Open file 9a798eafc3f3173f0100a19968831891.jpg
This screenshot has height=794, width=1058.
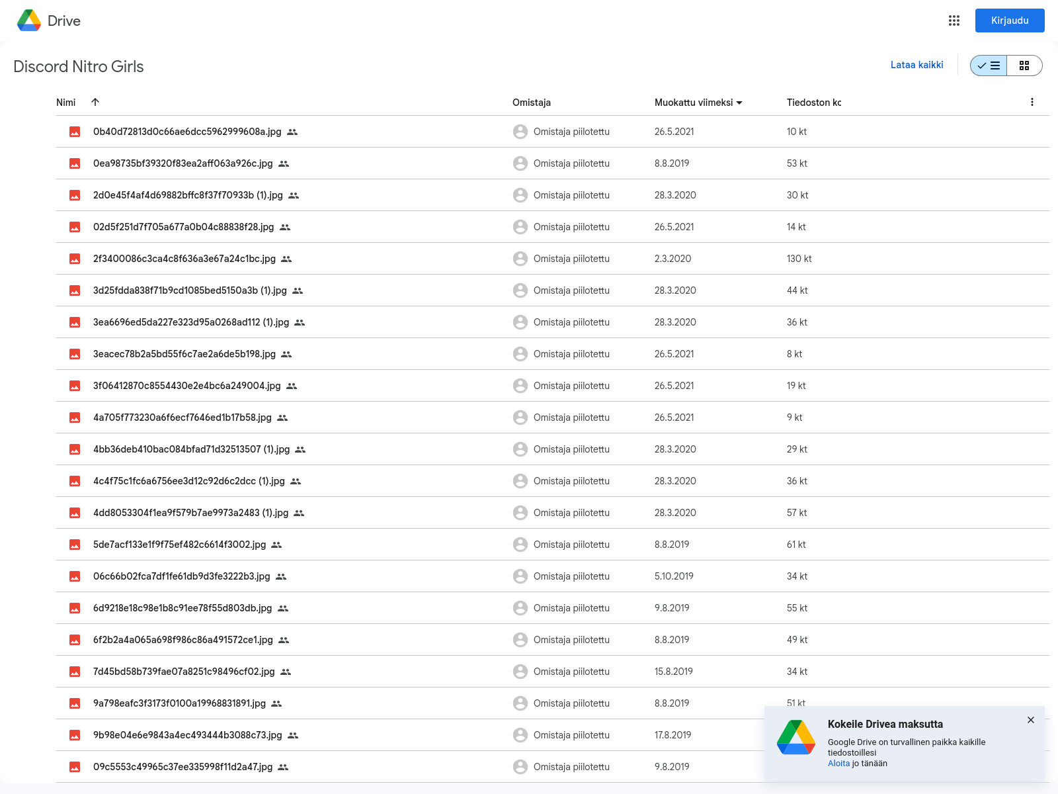click(179, 703)
